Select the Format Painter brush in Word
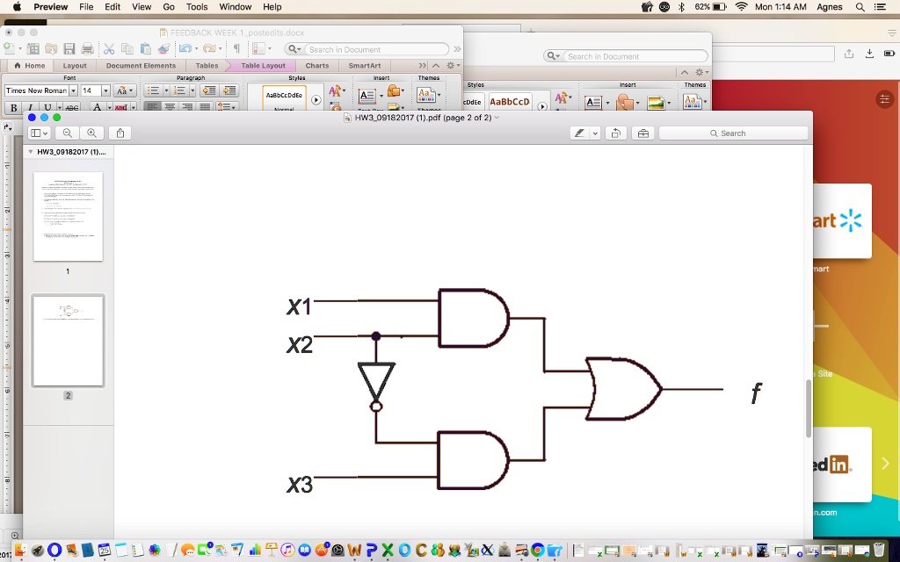The width and height of the screenshot is (900, 562). 163,49
